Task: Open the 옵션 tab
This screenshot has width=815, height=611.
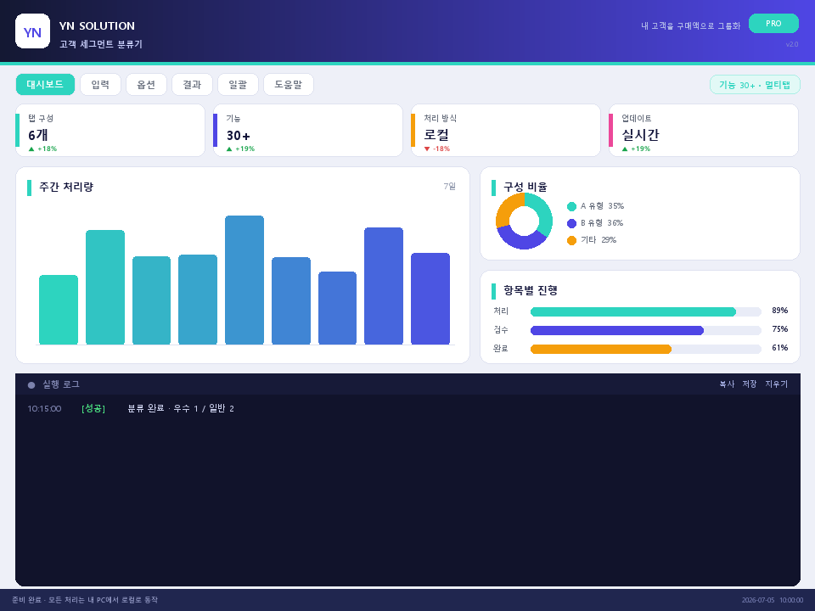Action: point(146,85)
